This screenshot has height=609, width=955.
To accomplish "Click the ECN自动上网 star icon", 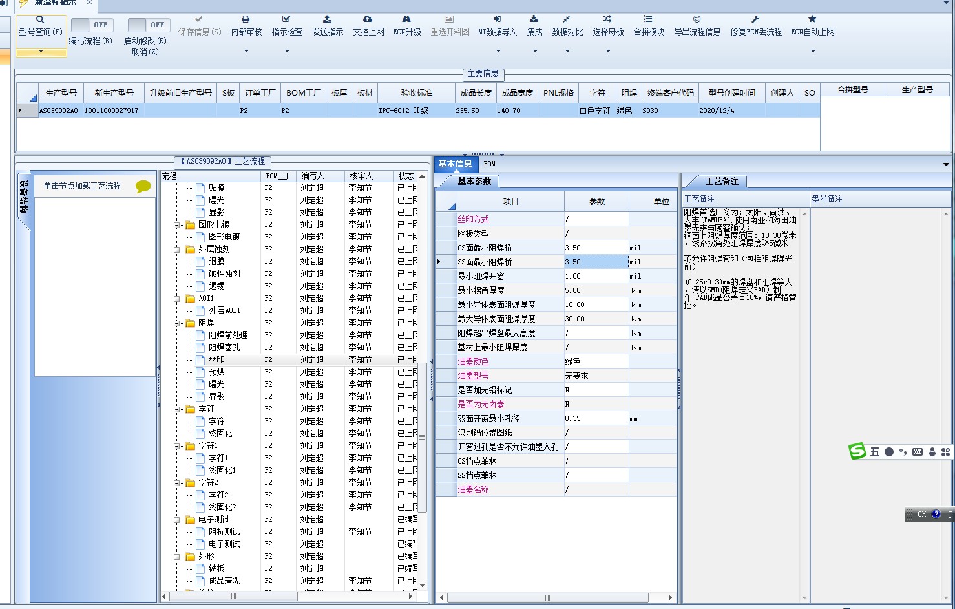I will coord(812,19).
